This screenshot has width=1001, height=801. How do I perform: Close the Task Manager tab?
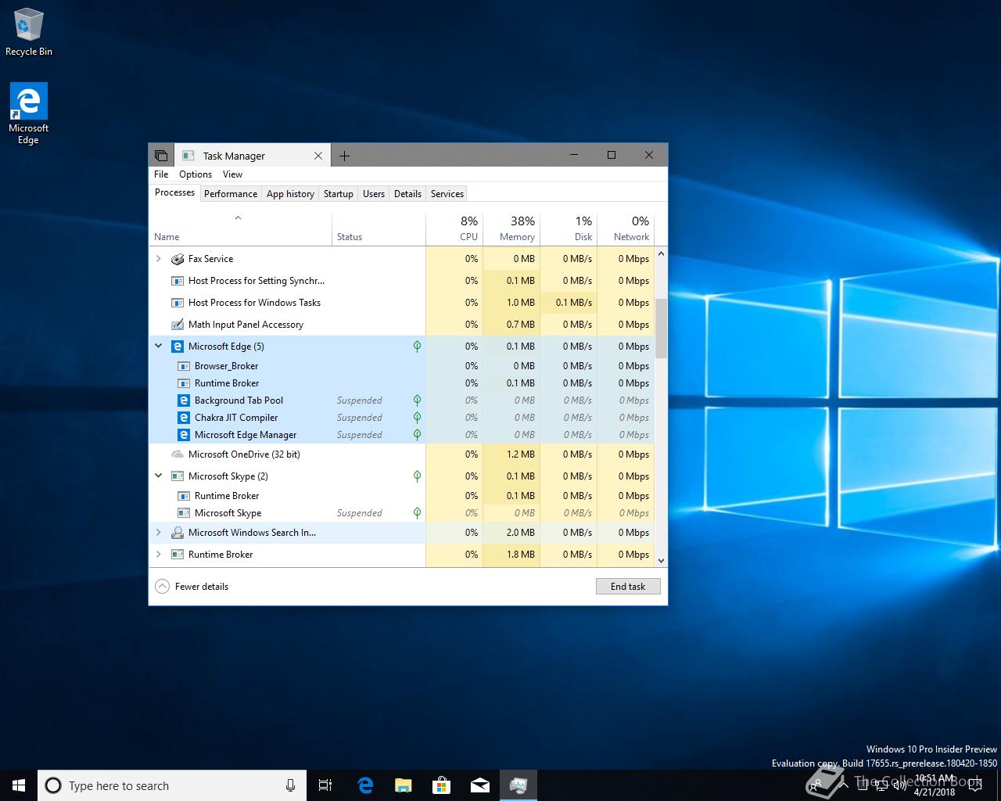click(318, 156)
